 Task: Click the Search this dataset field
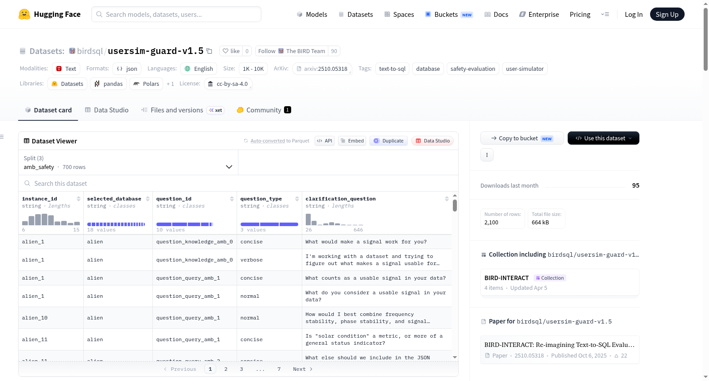[x=238, y=184]
